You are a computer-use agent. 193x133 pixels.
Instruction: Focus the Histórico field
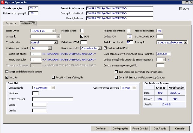coord(35,93)
